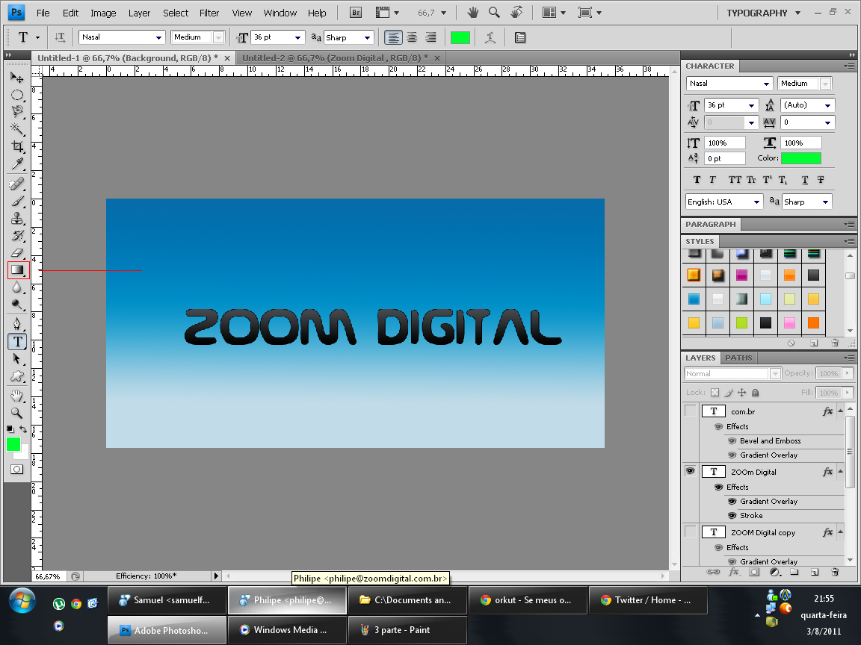Set the foreground color swatch

(13, 444)
